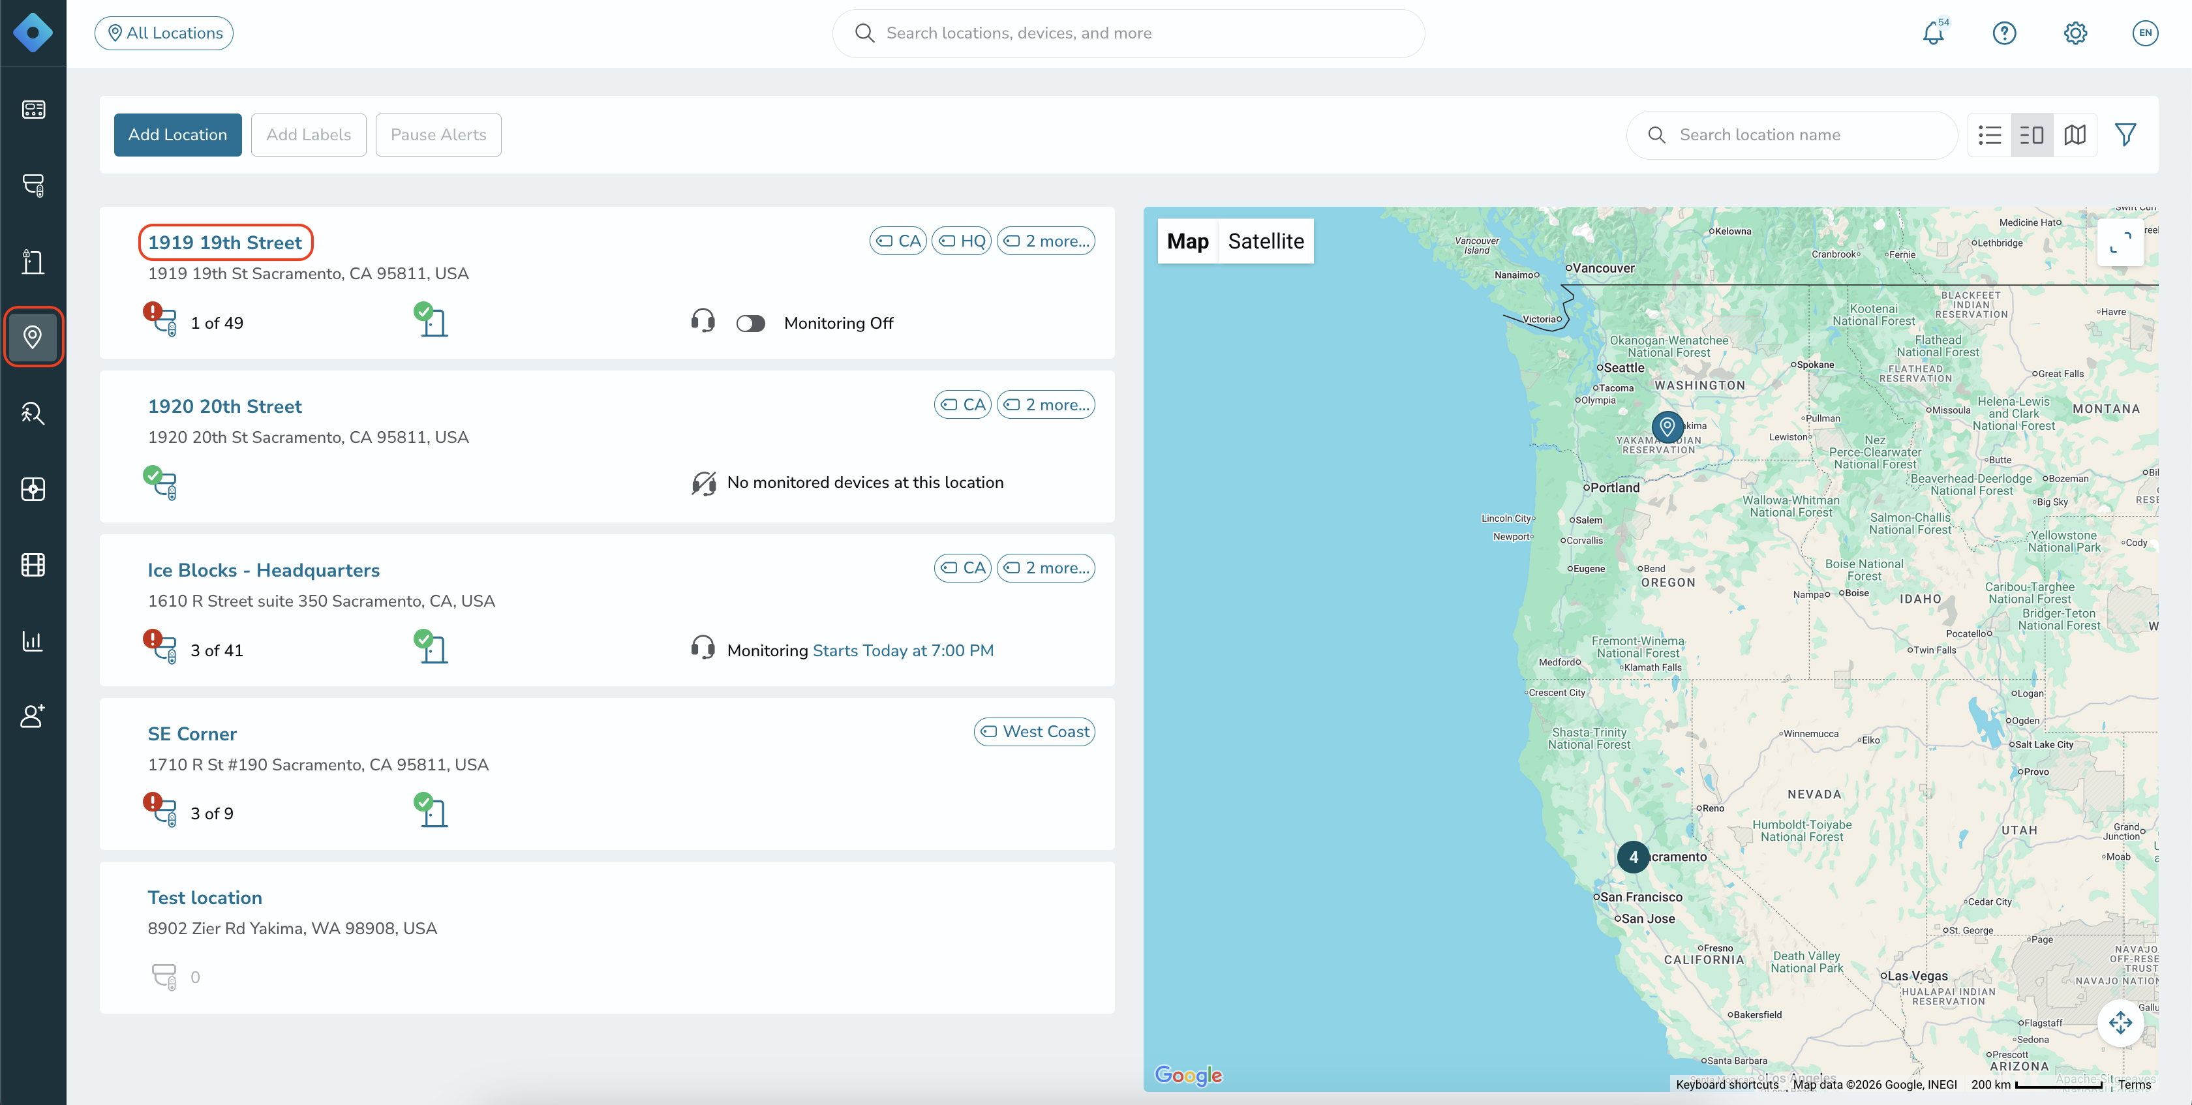Focus the Search location name field
This screenshot has width=2192, height=1105.
(1792, 134)
